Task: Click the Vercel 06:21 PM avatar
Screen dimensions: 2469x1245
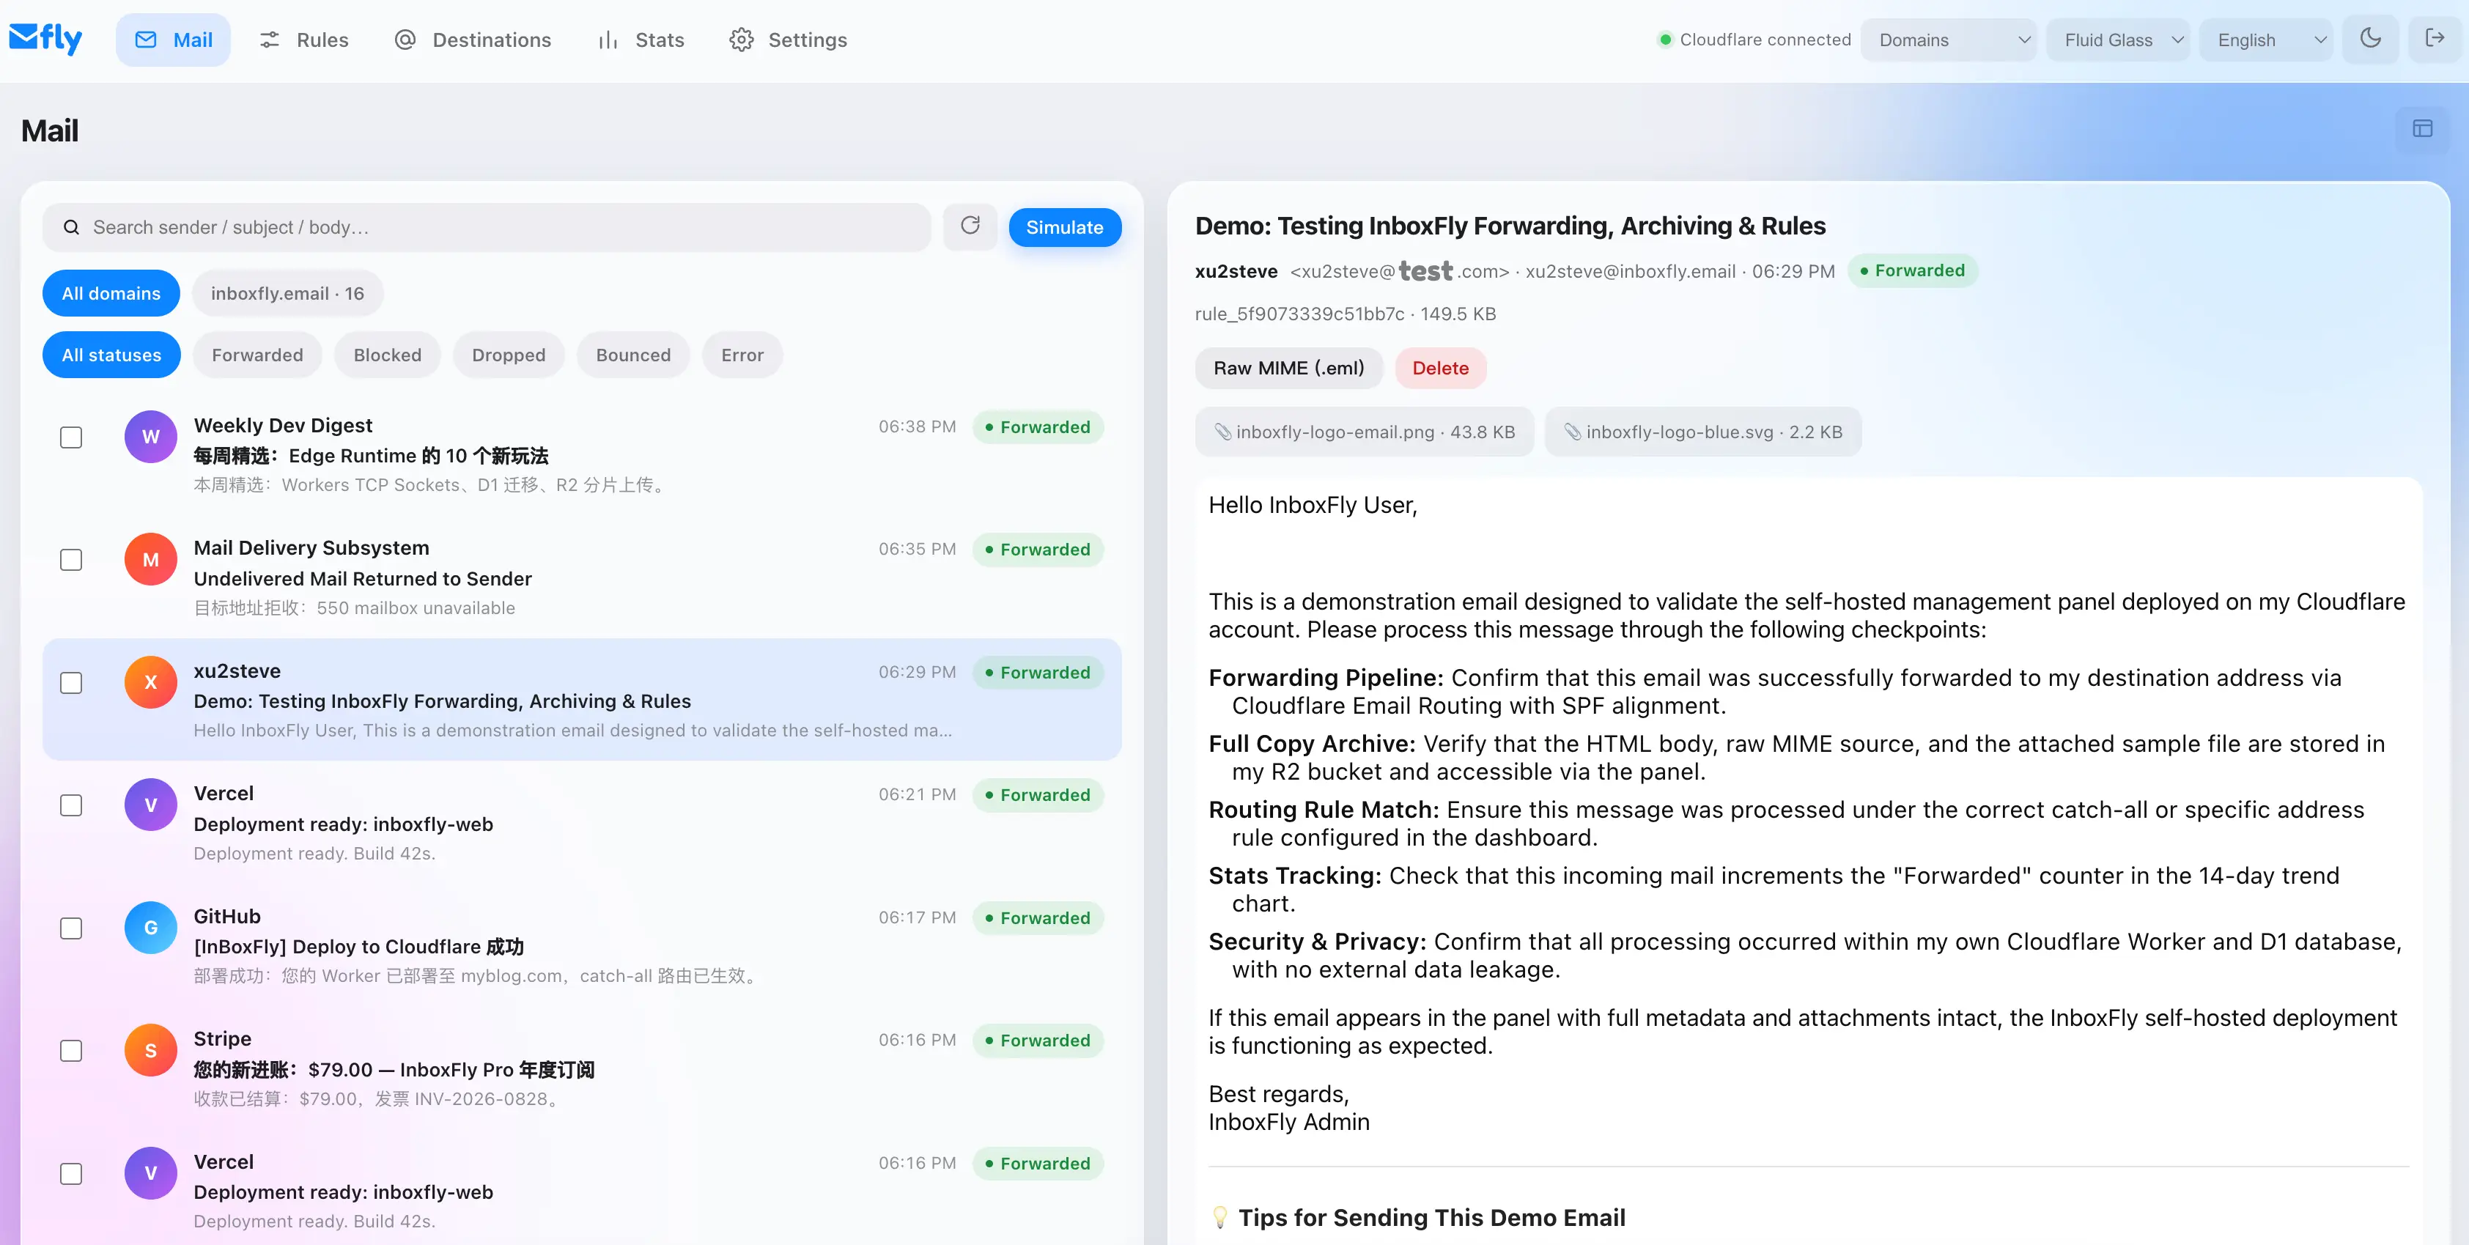Action: pos(150,805)
